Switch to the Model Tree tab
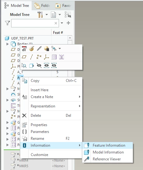 pos(17,6)
